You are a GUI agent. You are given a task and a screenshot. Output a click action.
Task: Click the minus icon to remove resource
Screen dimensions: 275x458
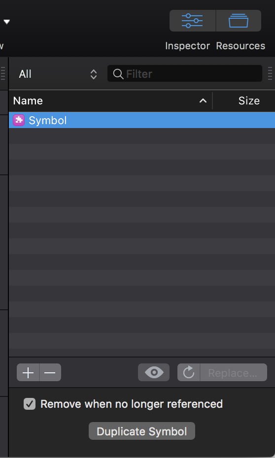pyautogui.click(x=50, y=372)
